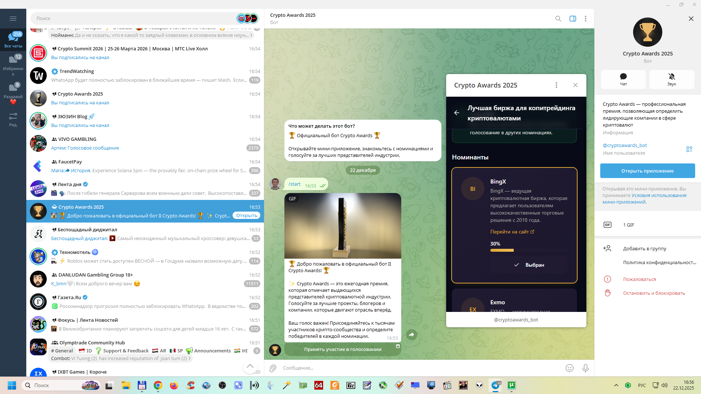The width and height of the screenshot is (701, 394).
Task: Click the attach file paperclip icon
Action: pos(273,368)
